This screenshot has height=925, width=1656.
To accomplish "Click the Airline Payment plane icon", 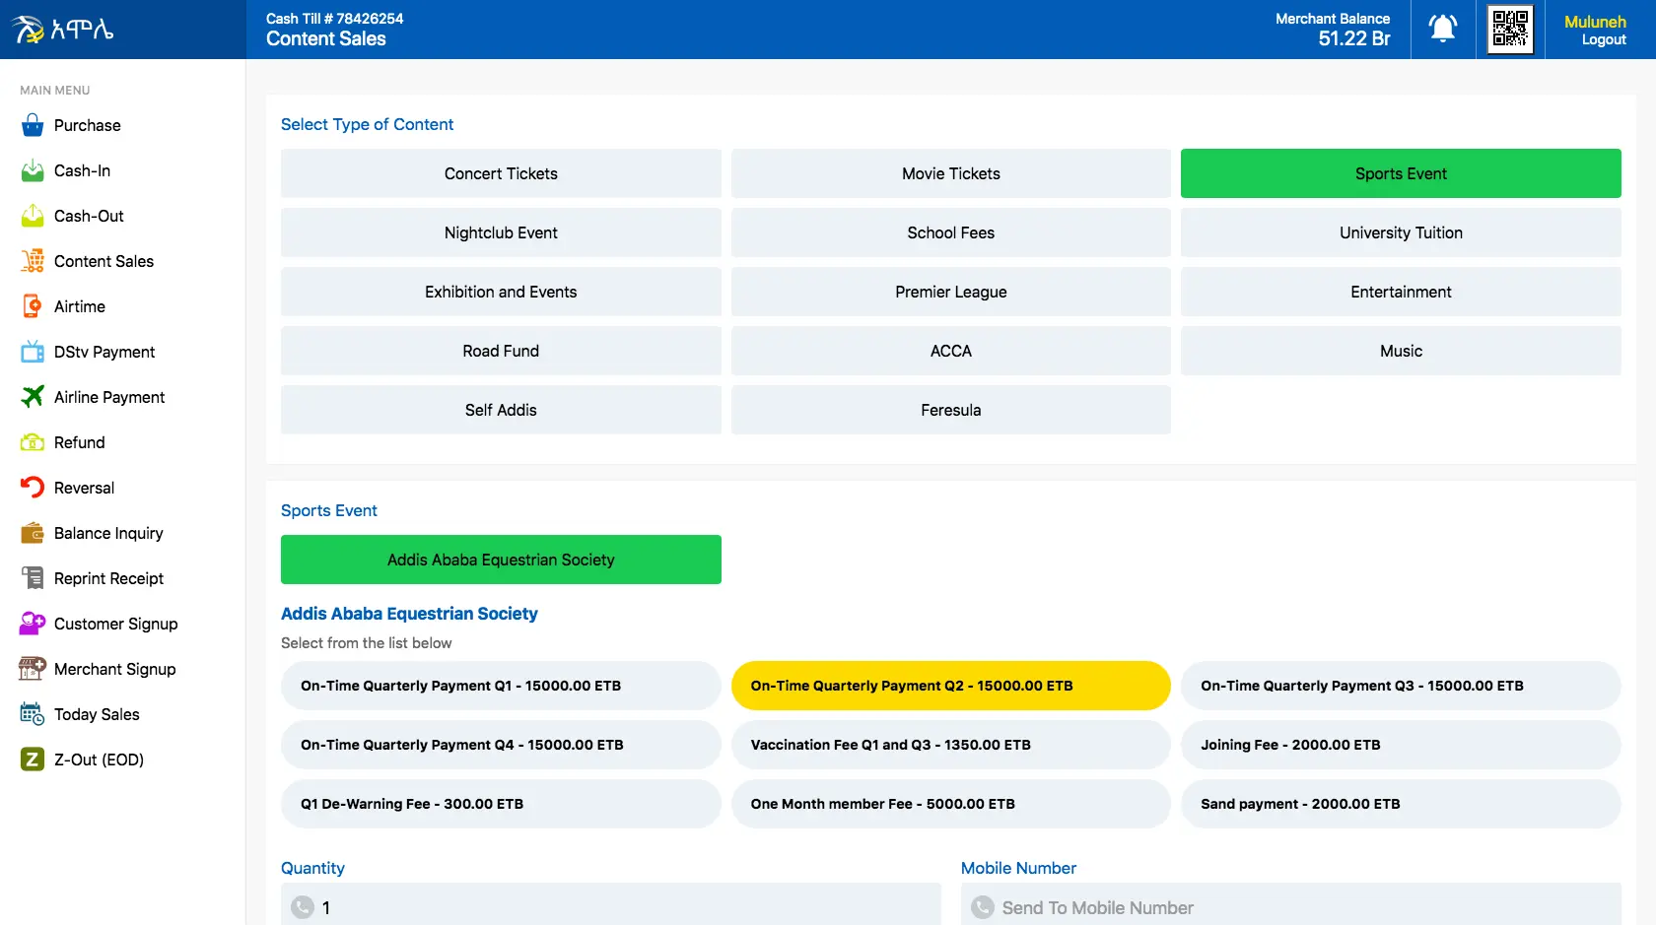I will click(x=33, y=397).
